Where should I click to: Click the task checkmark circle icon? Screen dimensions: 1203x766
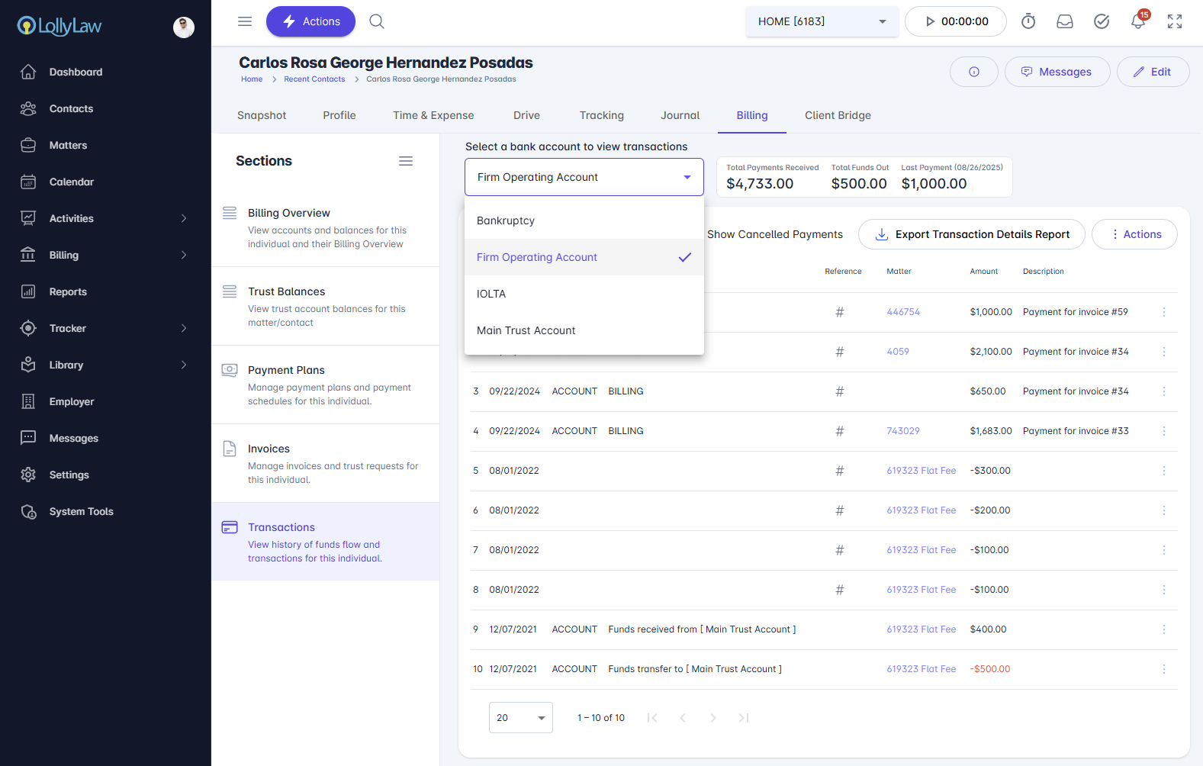click(1102, 21)
